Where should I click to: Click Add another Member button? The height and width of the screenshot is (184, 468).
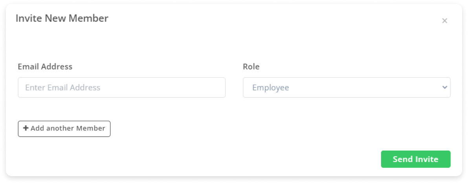[x=64, y=129]
